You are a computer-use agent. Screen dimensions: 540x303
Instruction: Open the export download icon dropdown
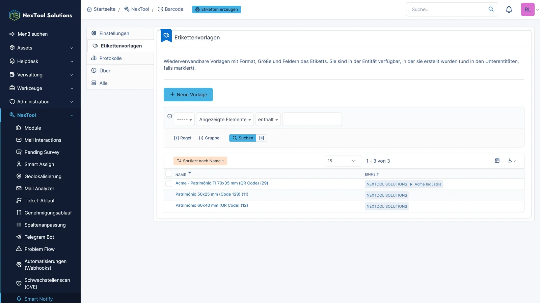coord(512,161)
